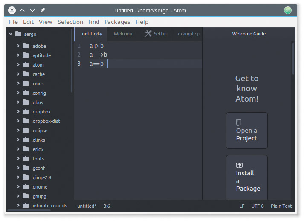Open the Selection menu
Image resolution: width=304 pixels, height=221 pixels.
pyautogui.click(x=70, y=22)
